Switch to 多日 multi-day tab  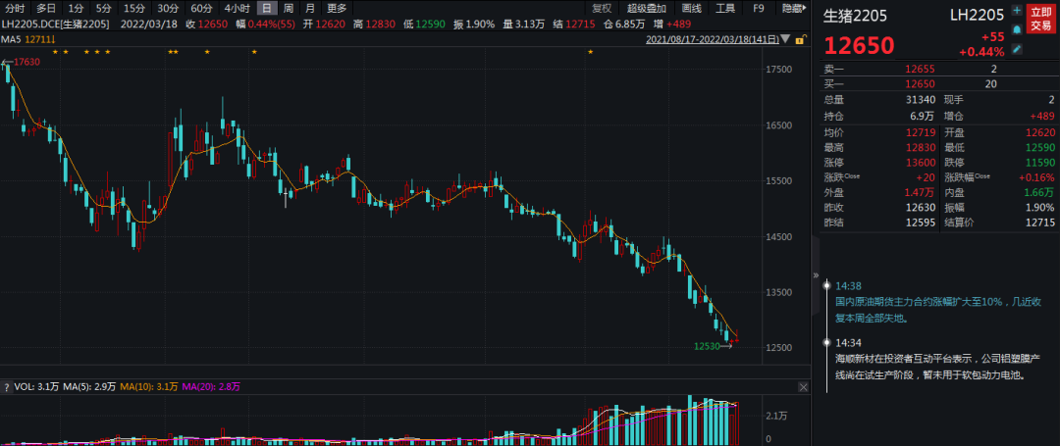46,8
